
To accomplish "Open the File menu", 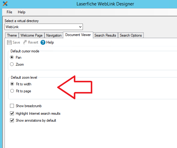I will point(9,12).
